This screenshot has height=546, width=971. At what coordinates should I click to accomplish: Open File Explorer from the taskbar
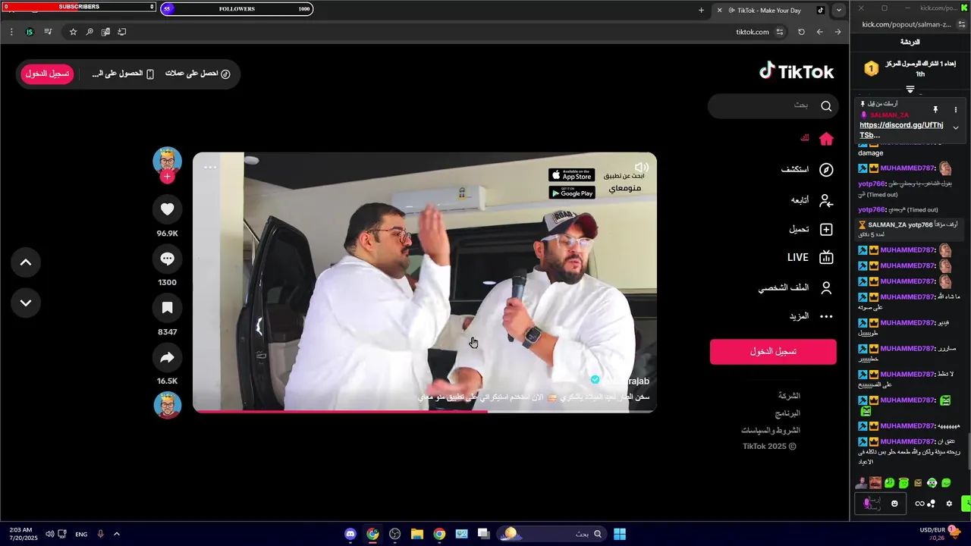[x=416, y=534]
